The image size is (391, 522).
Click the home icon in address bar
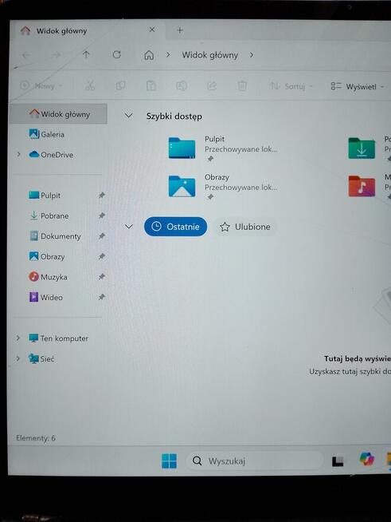(149, 55)
